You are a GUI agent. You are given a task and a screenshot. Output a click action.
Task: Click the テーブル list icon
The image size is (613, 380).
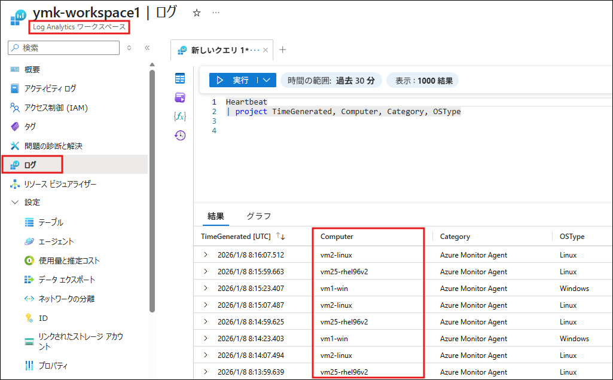pyautogui.click(x=29, y=222)
